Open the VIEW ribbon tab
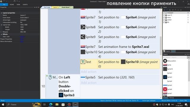The width and height of the screenshot is (190, 107). pyautogui.click(x=18, y=5)
